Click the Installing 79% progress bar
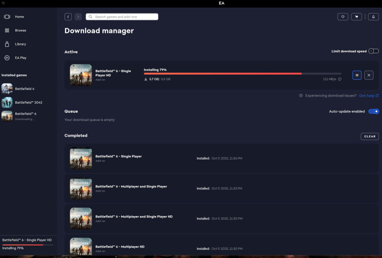382x258 pixels. pos(243,74)
